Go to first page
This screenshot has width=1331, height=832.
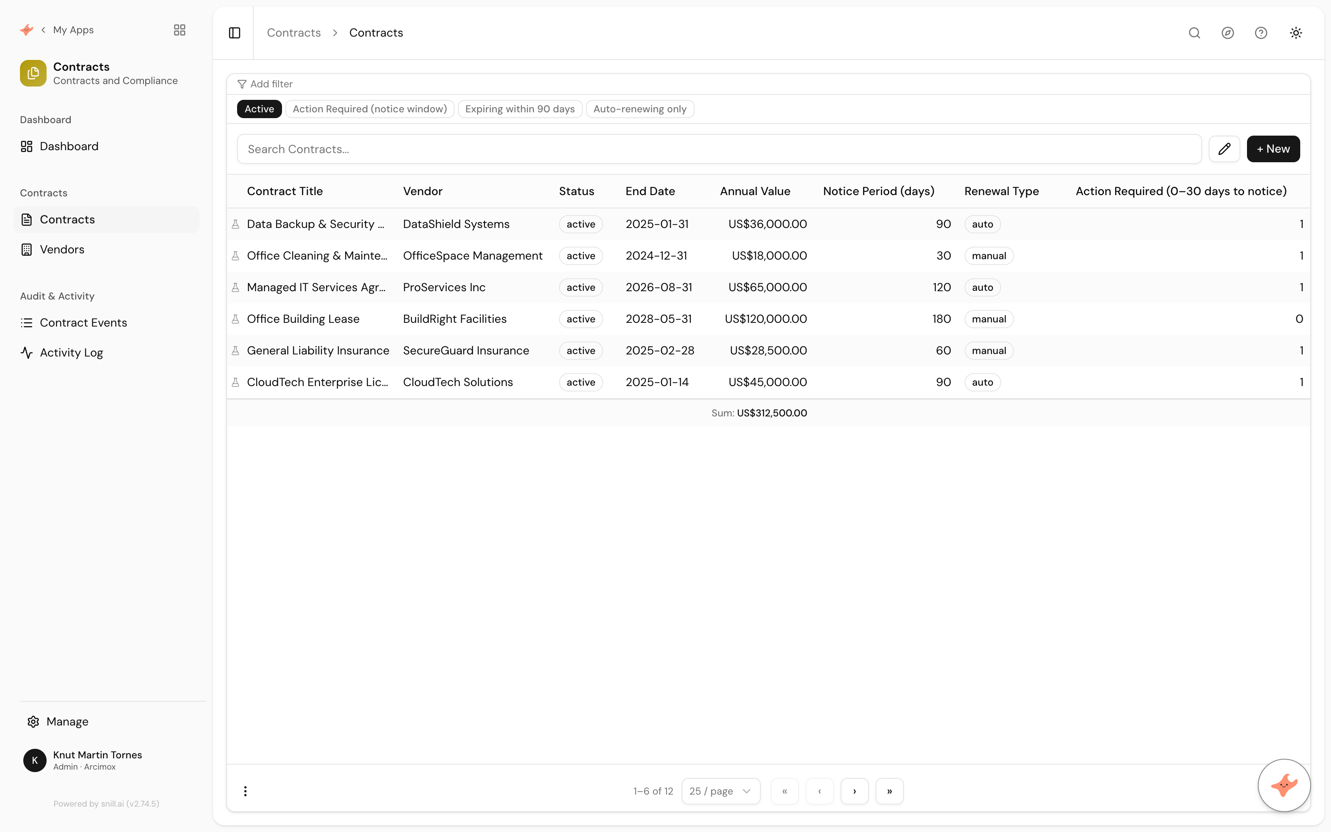coord(784,791)
